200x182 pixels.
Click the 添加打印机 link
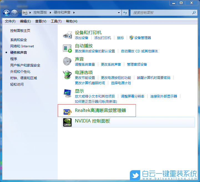click(x=103, y=38)
